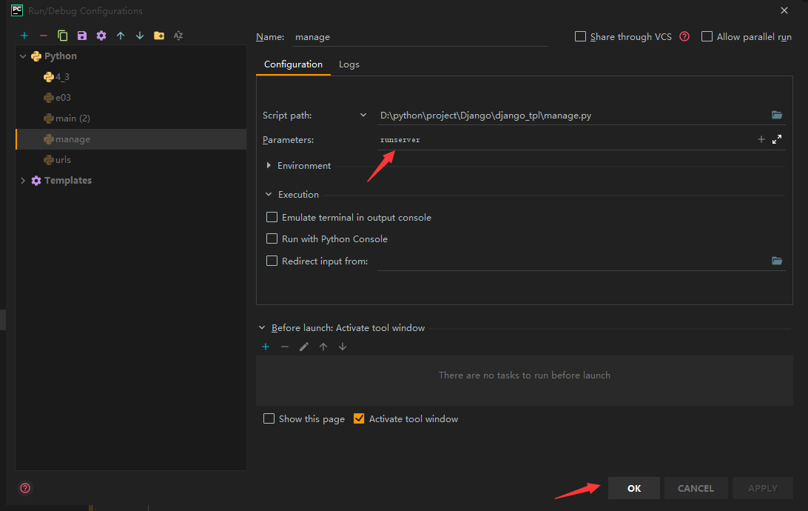Move configuration up in the list toolbar

pyautogui.click(x=121, y=36)
